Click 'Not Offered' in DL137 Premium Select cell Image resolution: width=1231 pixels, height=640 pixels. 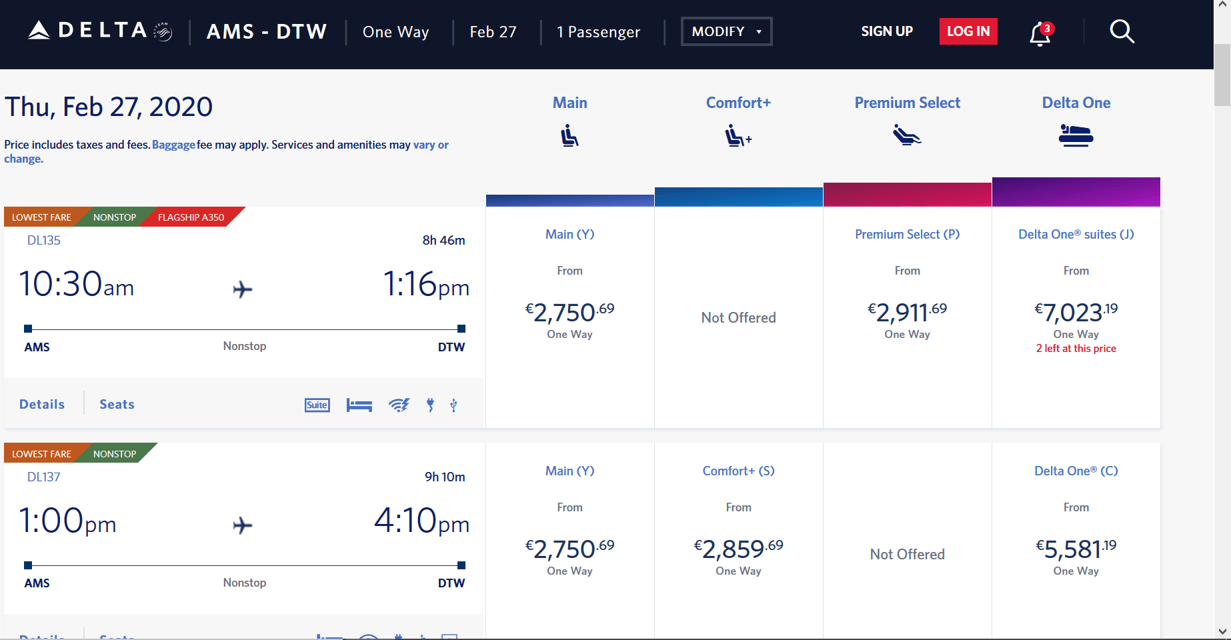908,555
